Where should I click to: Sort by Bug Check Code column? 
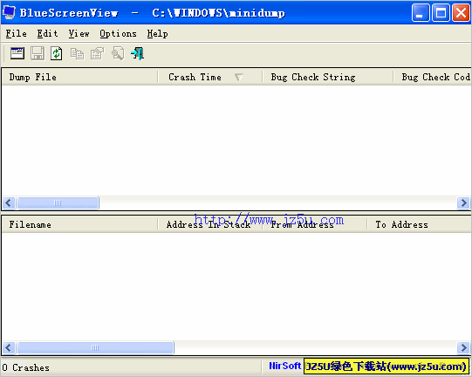pyautogui.click(x=432, y=77)
